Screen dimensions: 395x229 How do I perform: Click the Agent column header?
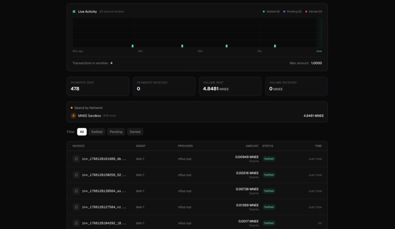[x=141, y=146]
